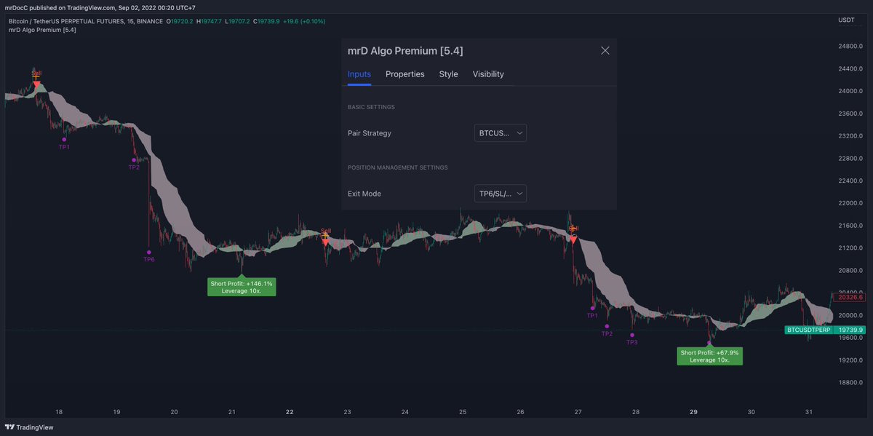Switch to the Properties tab
The image size is (873, 436).
[404, 74]
